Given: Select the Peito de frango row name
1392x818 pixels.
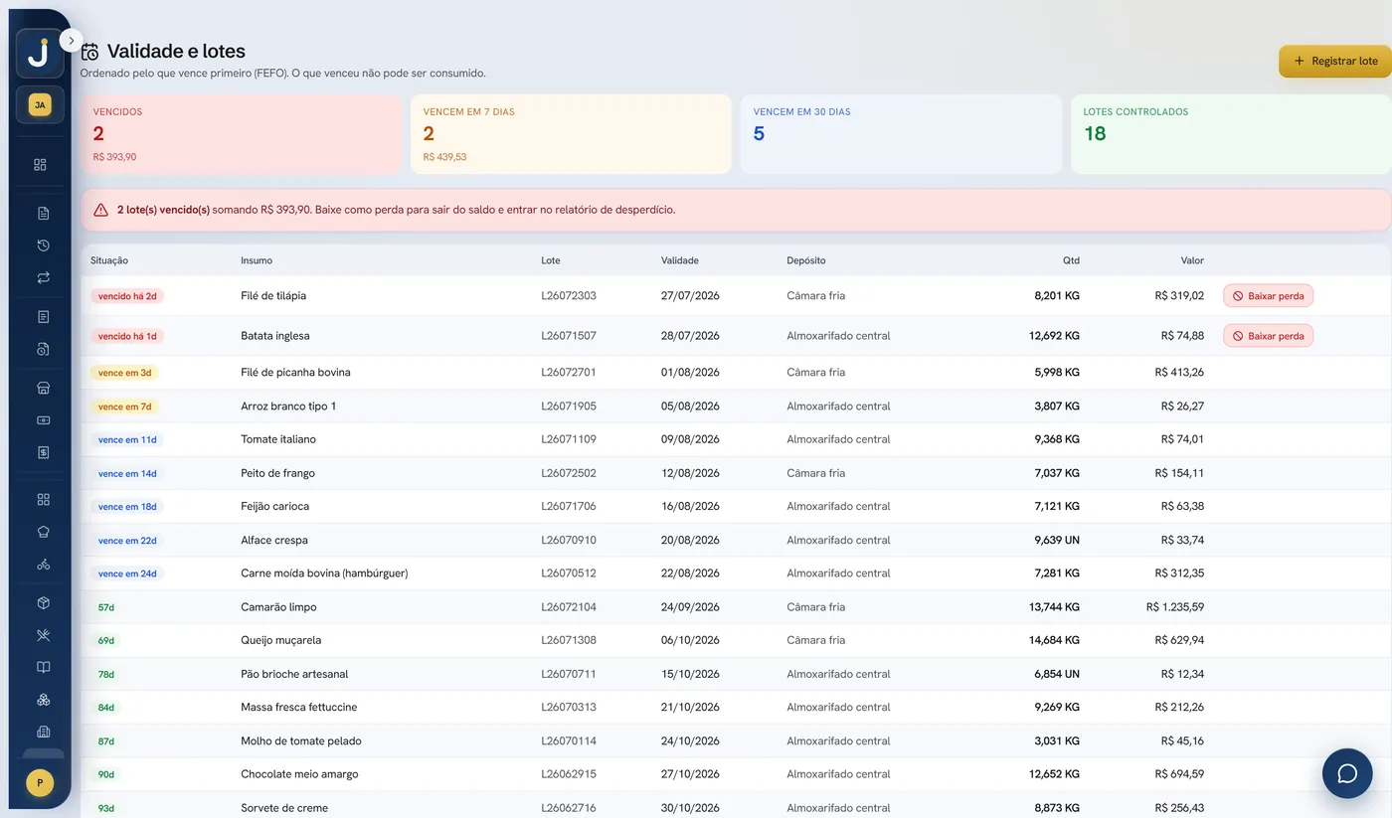Looking at the screenshot, I should [277, 473].
